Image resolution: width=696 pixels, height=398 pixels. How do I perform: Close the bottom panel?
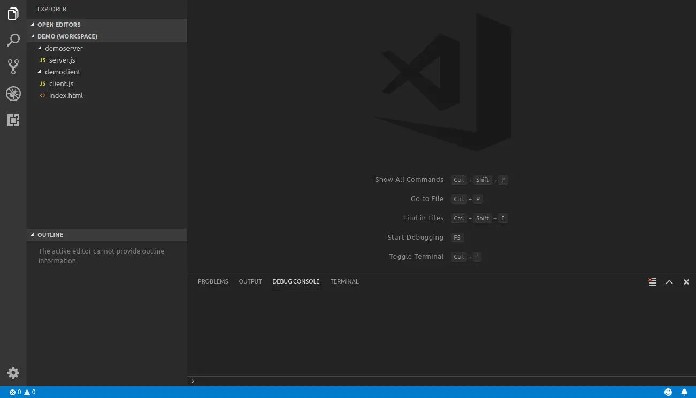686,282
